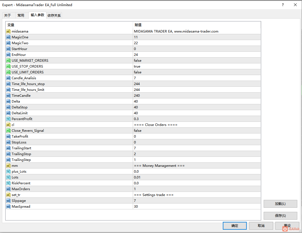Click the string icon beside mm

[x=8, y=166]
